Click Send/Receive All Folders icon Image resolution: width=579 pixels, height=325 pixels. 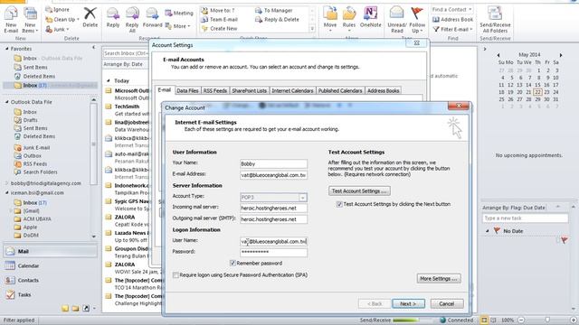(x=495, y=19)
